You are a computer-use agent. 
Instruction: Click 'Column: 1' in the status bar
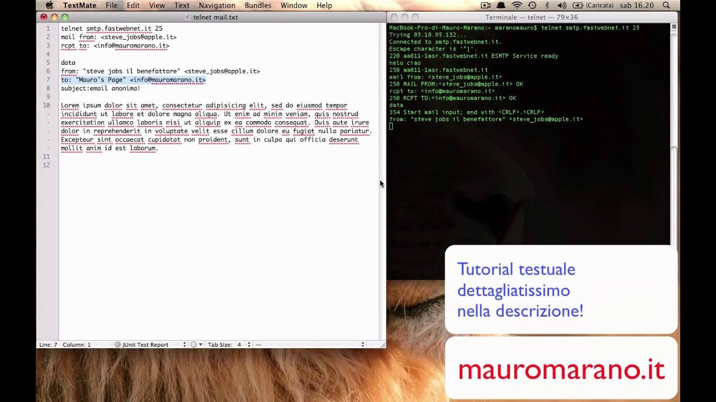tap(77, 344)
